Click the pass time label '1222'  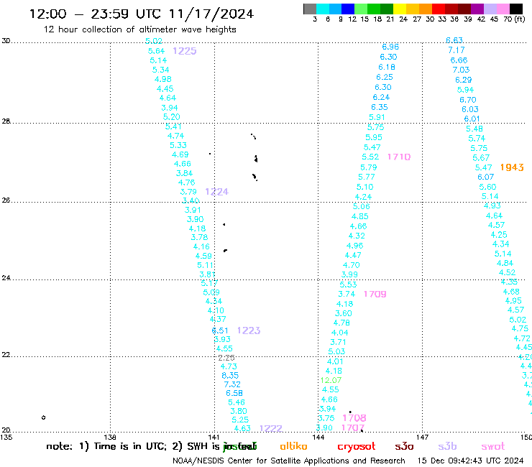click(271, 428)
